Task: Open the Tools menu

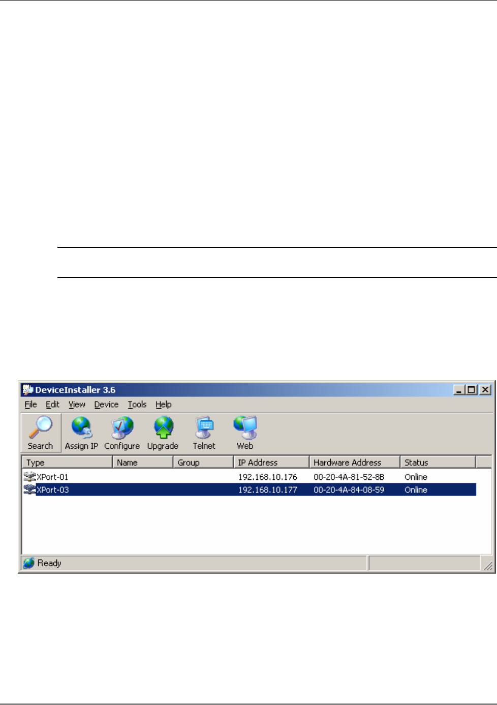Action: 137,405
